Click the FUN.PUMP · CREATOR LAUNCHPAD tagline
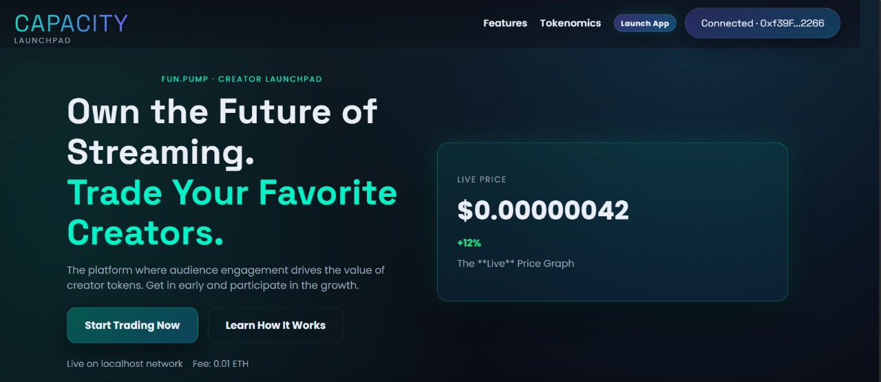Image resolution: width=881 pixels, height=382 pixels. pyautogui.click(x=242, y=79)
